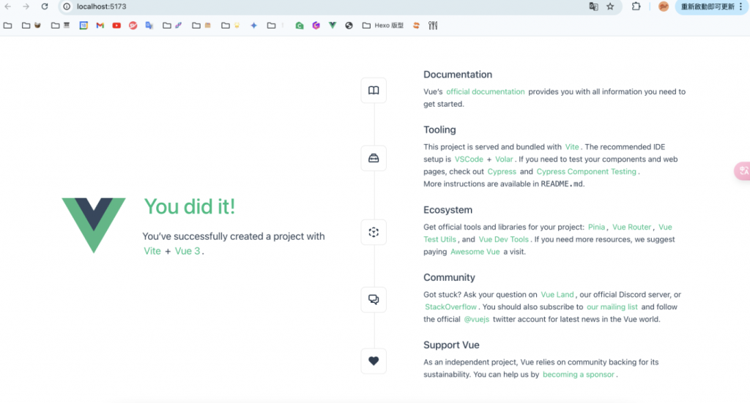Click the browser back arrow

coord(7,7)
